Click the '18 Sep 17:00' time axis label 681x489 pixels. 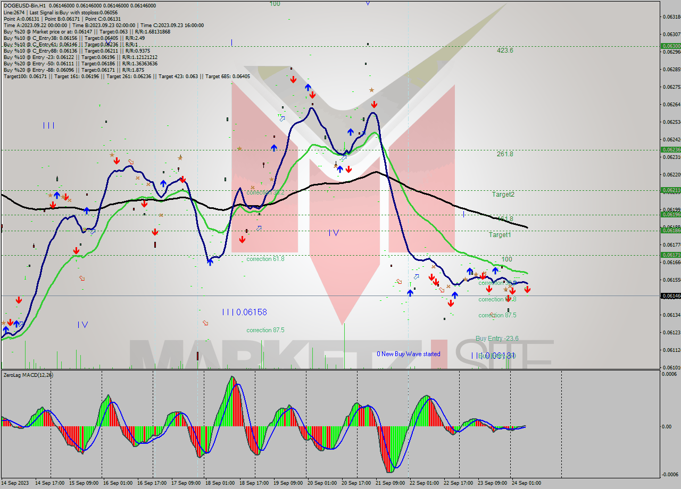254,483
